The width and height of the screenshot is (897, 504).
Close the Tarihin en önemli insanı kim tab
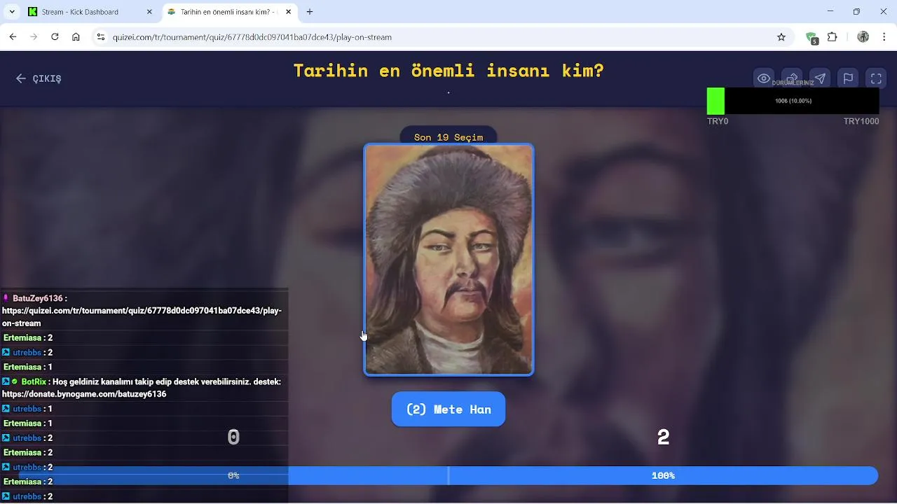[288, 12]
